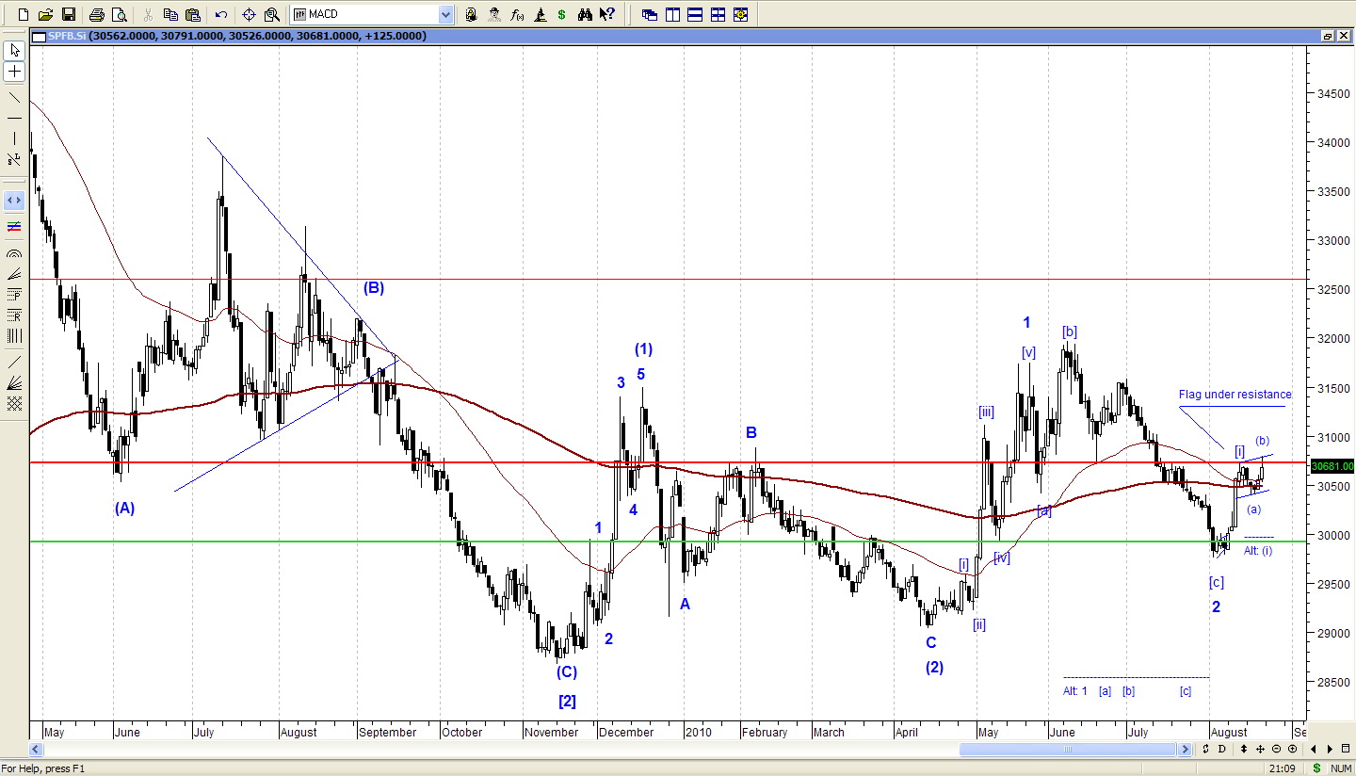1356x776 pixels.
Task: Click the New document icon
Action: tap(24, 14)
